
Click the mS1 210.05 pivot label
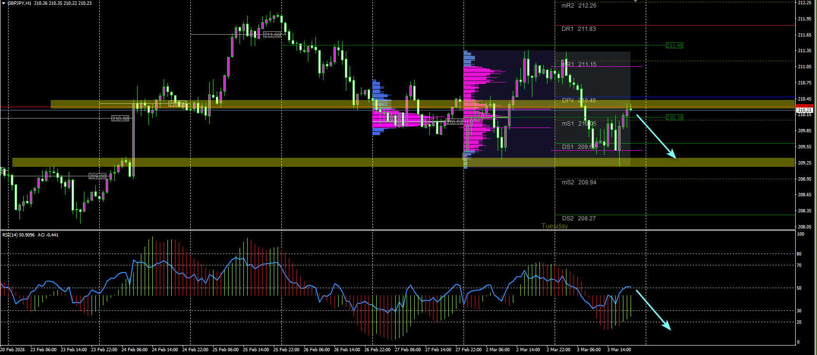579,124
